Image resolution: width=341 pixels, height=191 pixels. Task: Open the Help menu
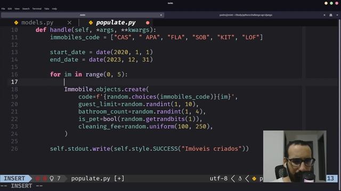pos(54,8)
